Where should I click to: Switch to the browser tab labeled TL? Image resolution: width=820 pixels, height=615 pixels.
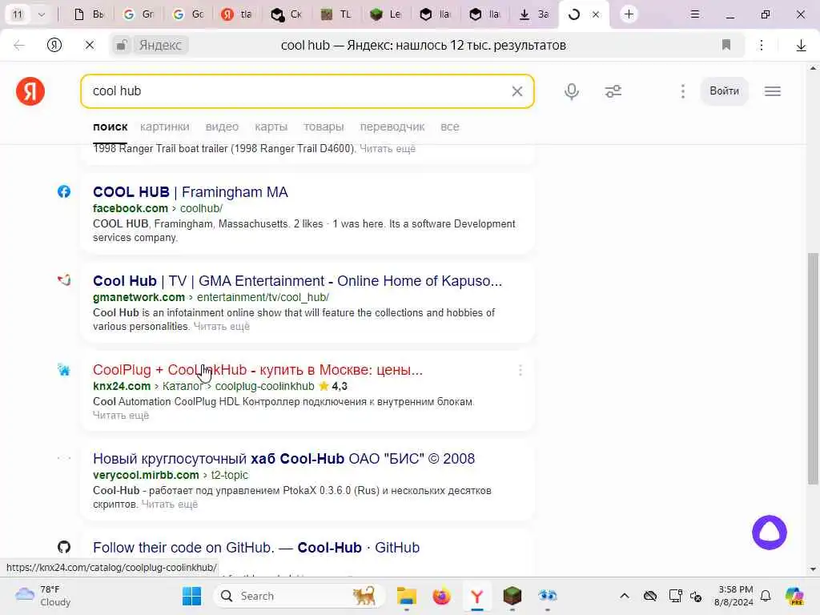(336, 14)
